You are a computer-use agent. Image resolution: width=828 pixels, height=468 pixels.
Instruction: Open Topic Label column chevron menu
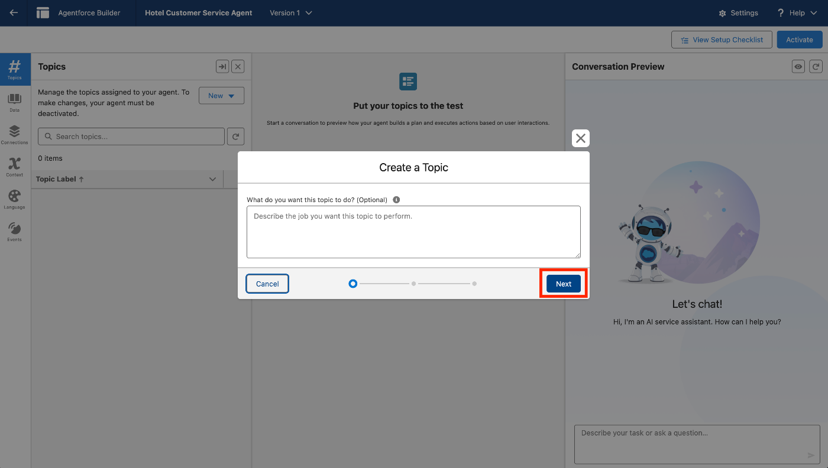213,179
